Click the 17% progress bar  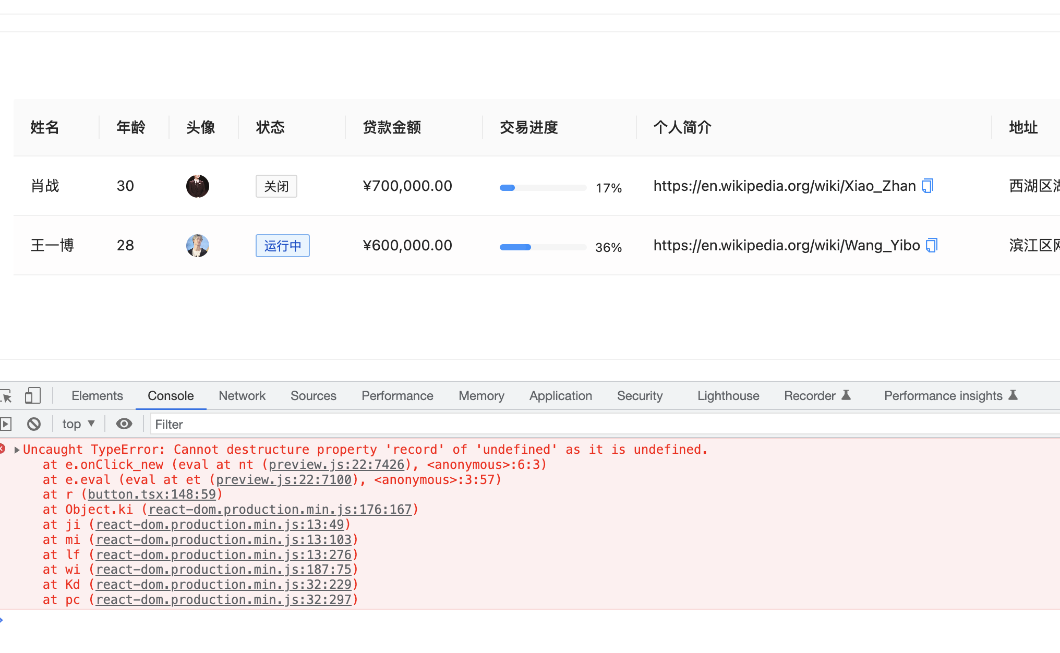pyautogui.click(x=543, y=188)
